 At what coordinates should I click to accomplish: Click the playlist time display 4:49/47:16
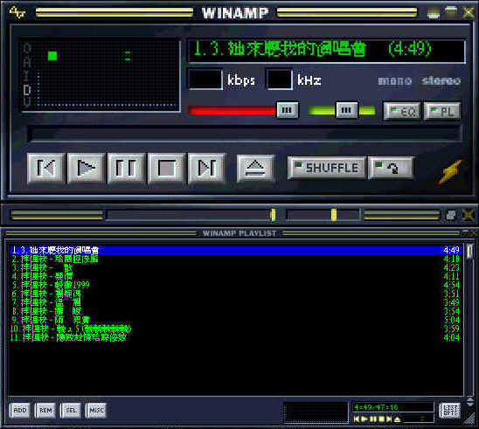point(392,407)
